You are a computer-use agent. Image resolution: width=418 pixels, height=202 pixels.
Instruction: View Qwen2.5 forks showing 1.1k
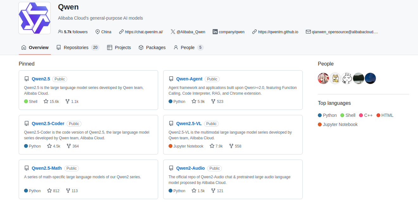click(x=72, y=102)
